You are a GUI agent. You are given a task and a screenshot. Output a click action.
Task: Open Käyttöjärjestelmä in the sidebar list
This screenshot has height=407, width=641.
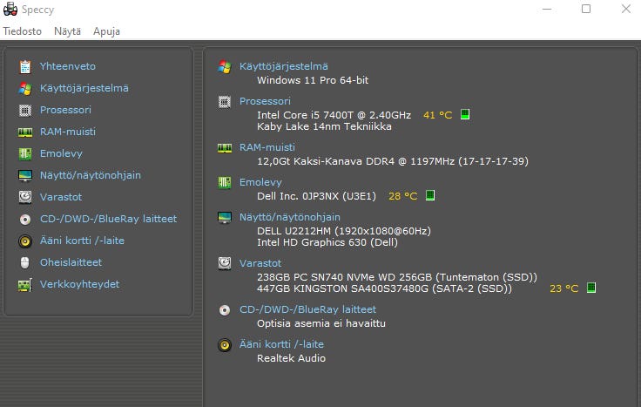click(84, 88)
